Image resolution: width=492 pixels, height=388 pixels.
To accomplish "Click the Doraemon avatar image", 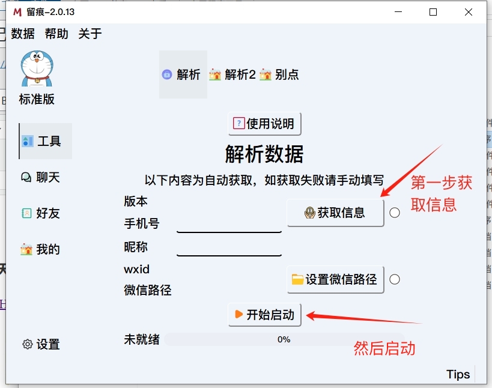I will point(37,68).
